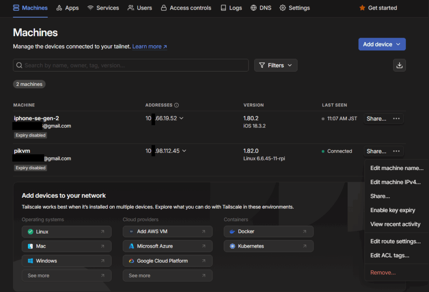Click the Azure logo icon

point(131,246)
